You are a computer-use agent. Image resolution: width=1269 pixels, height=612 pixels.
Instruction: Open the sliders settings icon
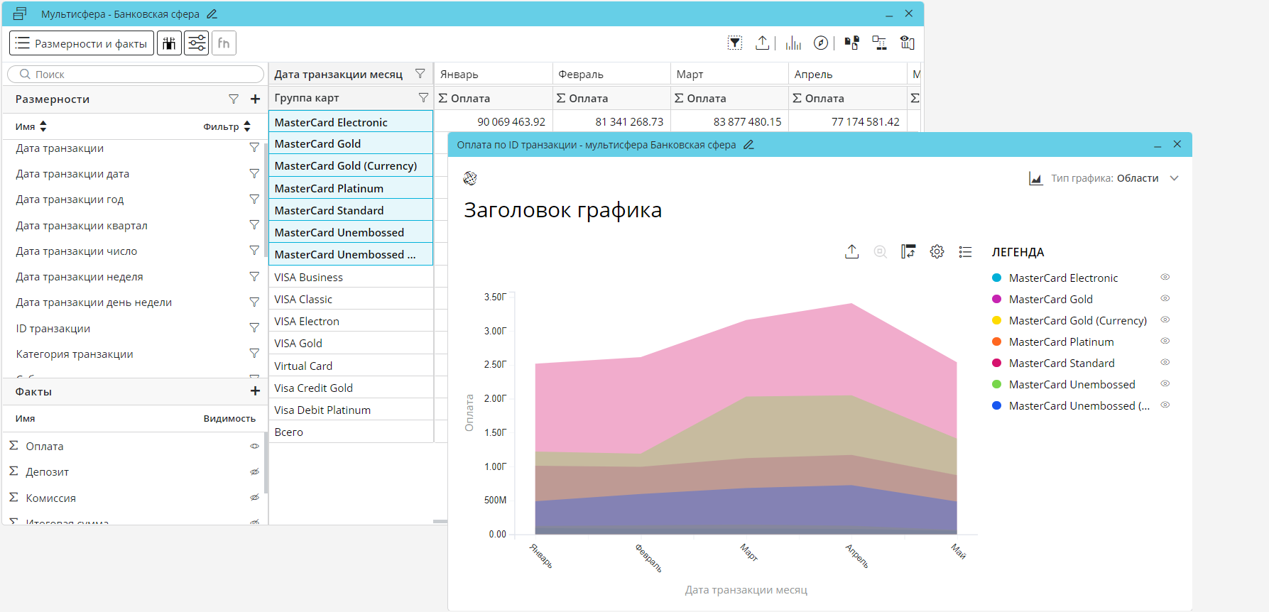pyautogui.click(x=197, y=43)
